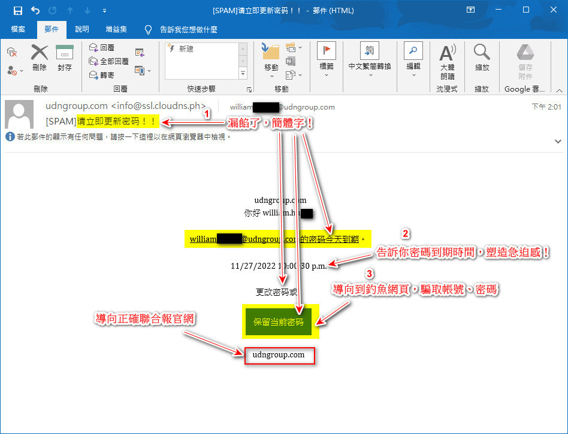Undo the last action in the title bar

coord(35,11)
